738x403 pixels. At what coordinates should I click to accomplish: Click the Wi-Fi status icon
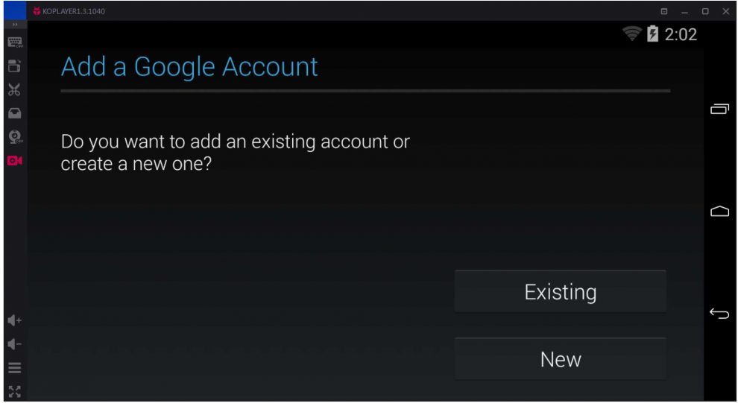(x=632, y=34)
